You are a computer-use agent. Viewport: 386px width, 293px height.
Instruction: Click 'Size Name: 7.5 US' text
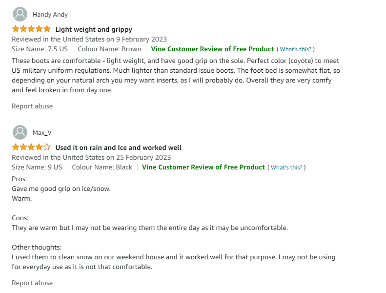click(40, 49)
